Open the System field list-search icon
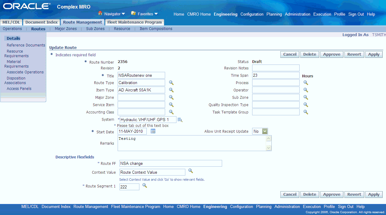Image resolution: width=386 pixels, height=215 pixels. (x=180, y=120)
